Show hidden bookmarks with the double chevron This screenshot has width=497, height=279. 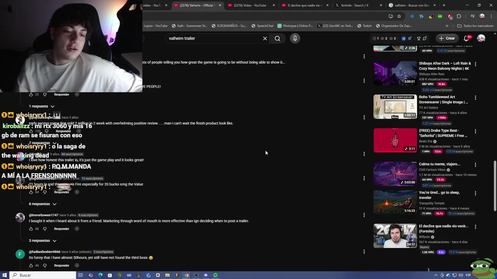tap(447, 26)
